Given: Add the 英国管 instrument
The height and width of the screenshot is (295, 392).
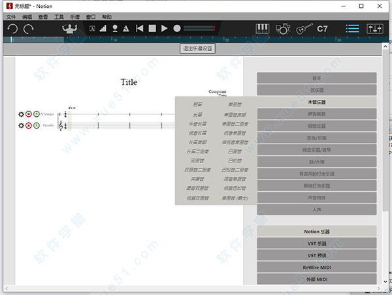Looking at the screenshot, I should click(x=197, y=179).
